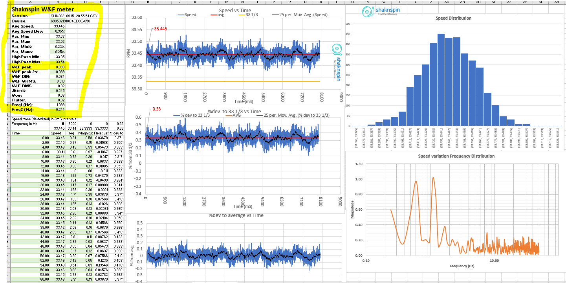The height and width of the screenshot is (283, 566).
Task: Click the orange frequency curve's highest peak
Action: click(433, 178)
